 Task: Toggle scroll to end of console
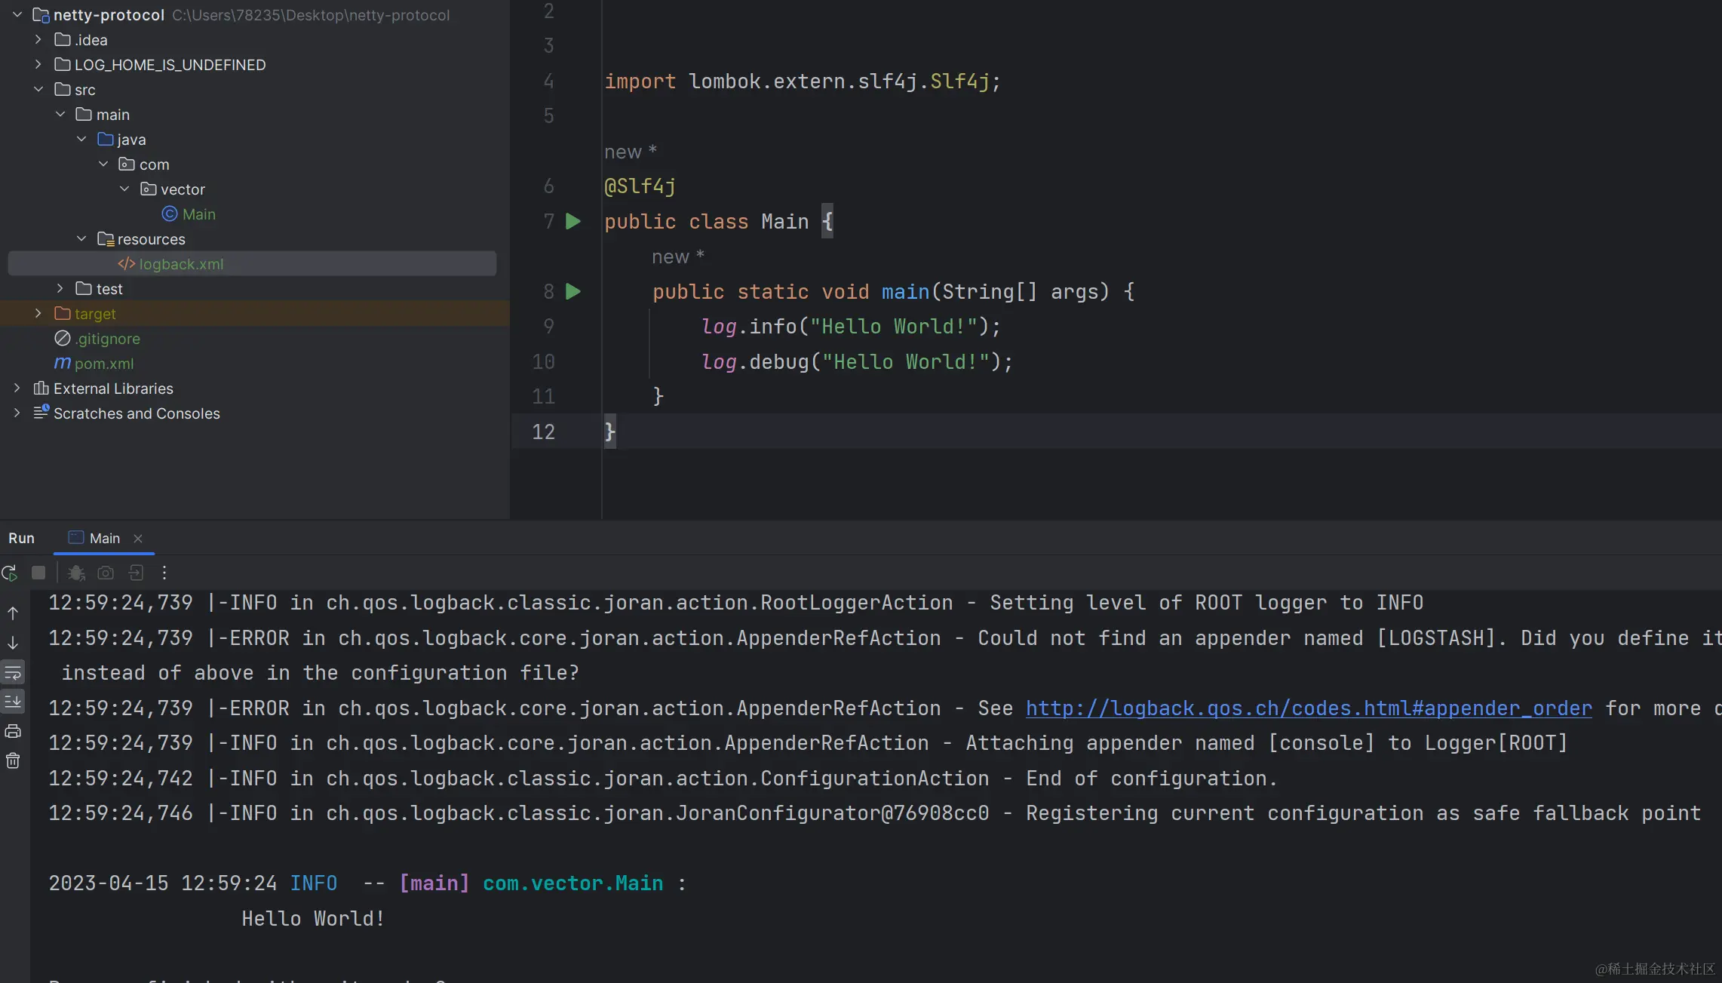tap(13, 702)
